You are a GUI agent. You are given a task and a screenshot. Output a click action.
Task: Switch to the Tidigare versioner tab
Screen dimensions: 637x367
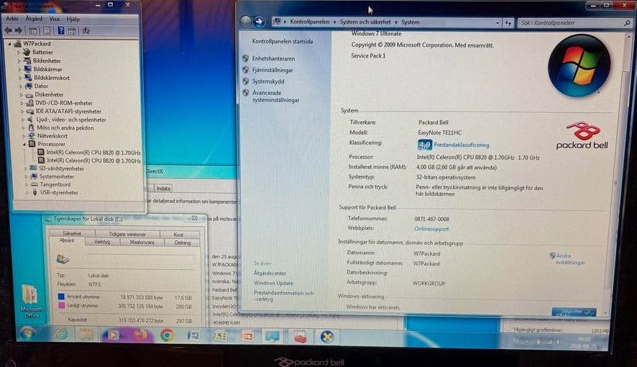(127, 234)
